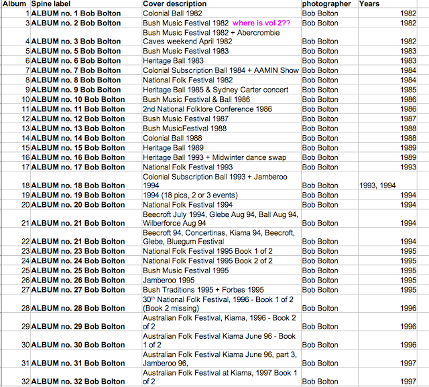
Task: Select cell 'ALBUM no. 16 Bob Bolton'
Action: pyautogui.click(x=86, y=157)
